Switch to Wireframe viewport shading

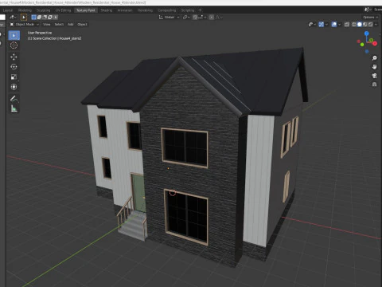[353, 24]
